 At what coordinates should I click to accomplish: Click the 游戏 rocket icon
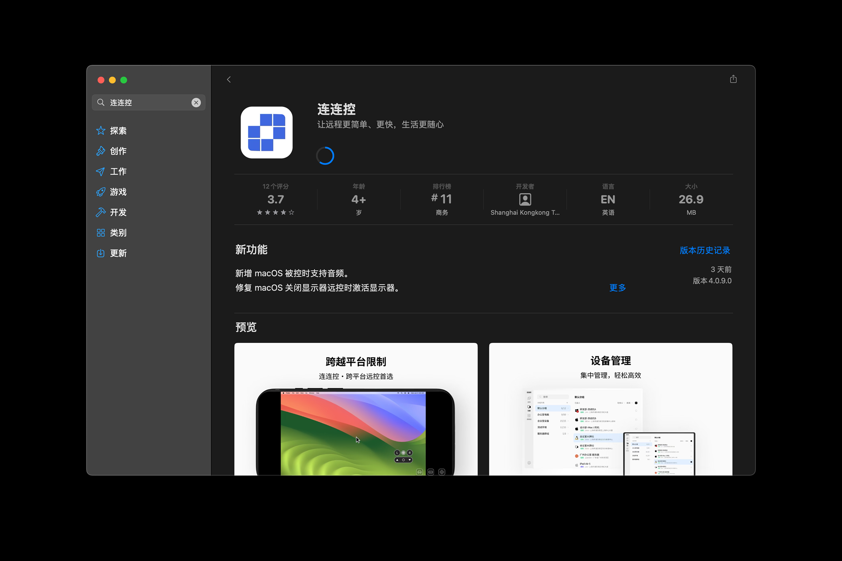coord(101,192)
